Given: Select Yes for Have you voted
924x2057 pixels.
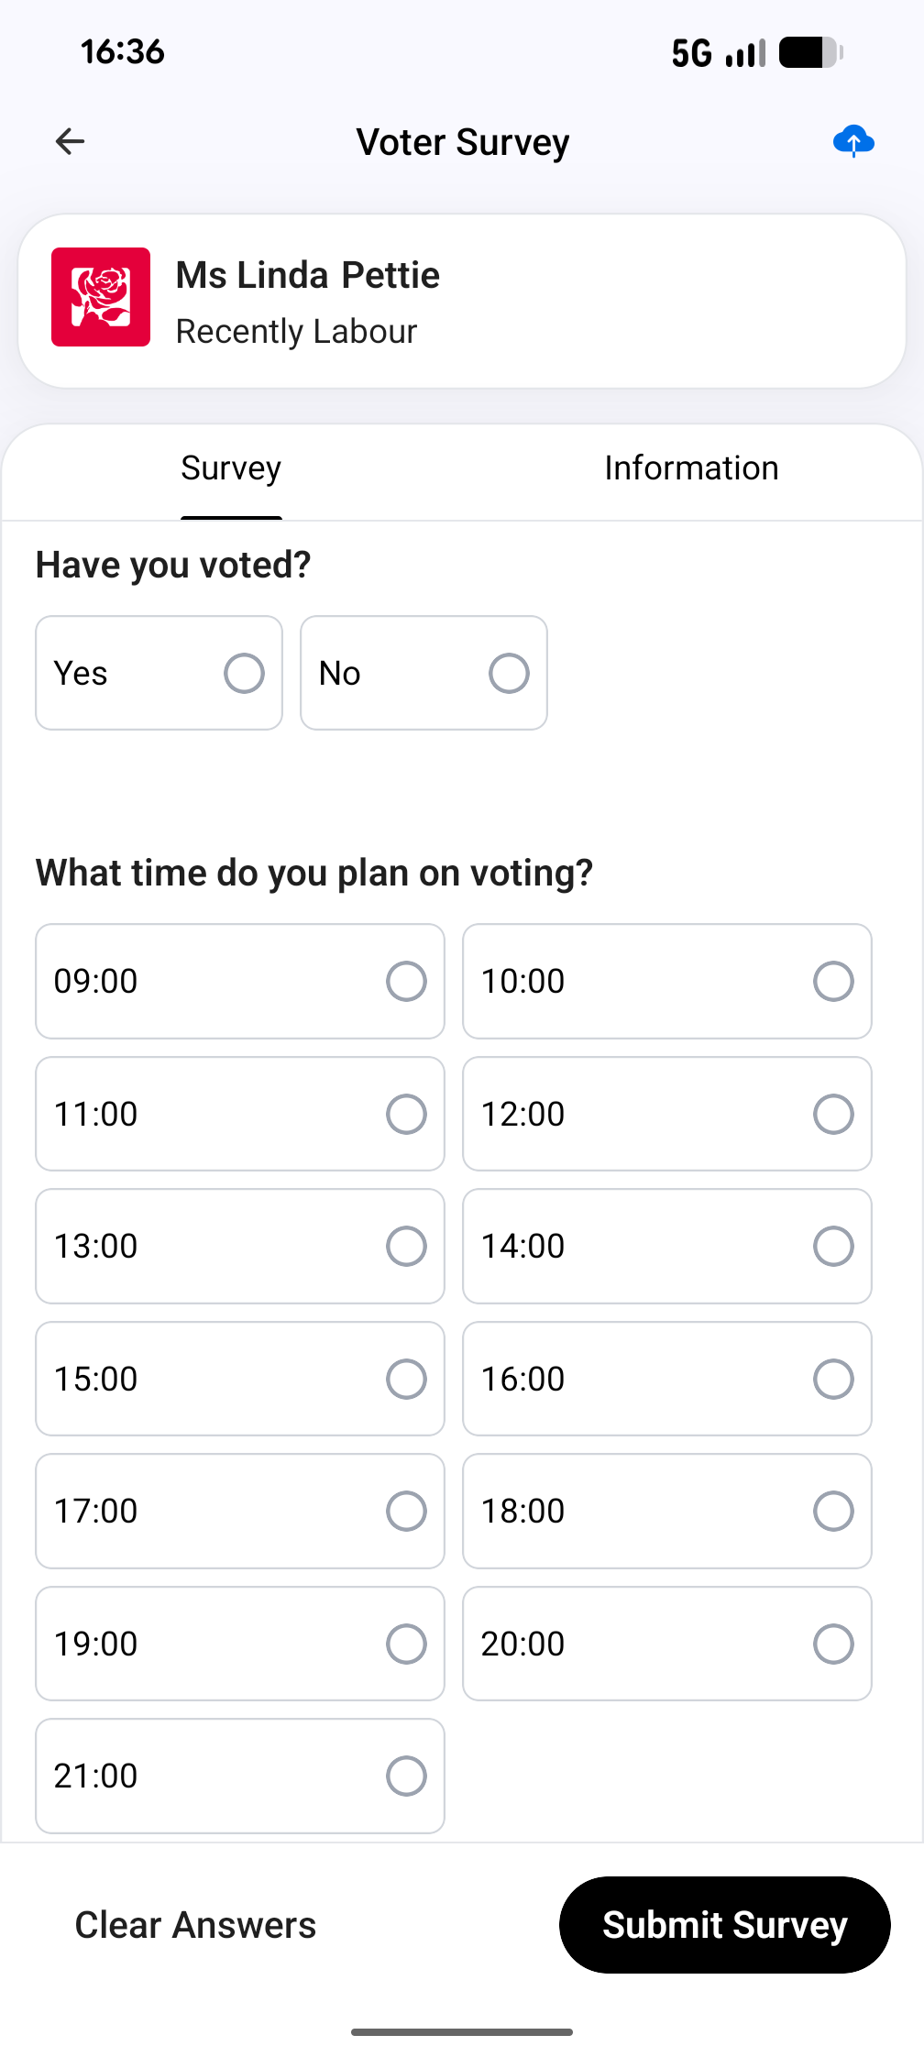Looking at the screenshot, I should [x=159, y=673].
